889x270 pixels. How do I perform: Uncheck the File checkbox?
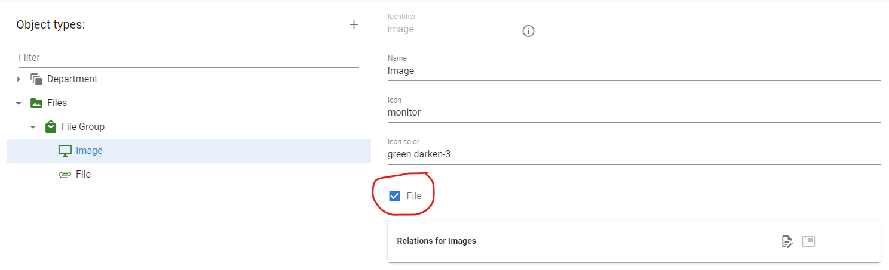point(394,196)
